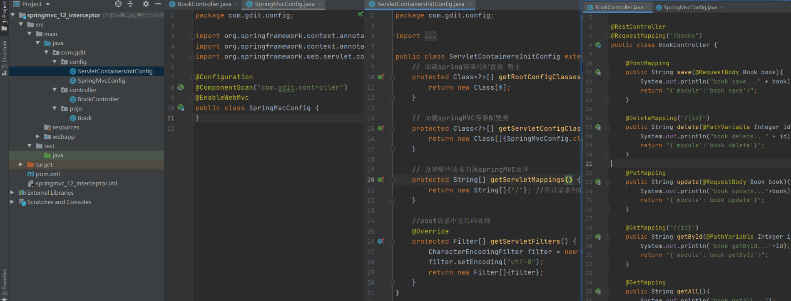Click request mapping gutter icon at update method
Screen dimensions: 791x301
(x=598, y=182)
